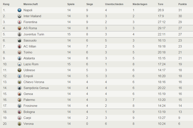Click the Verona team badge
This screenshot has height=128, width=193.
(x=20, y=124)
